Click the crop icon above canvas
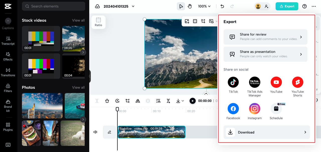This screenshot has width=321, height=152. point(203,21)
